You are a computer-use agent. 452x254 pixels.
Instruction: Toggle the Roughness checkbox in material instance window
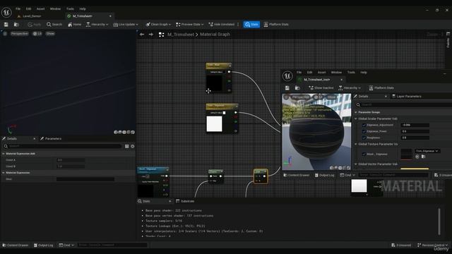[364, 138]
